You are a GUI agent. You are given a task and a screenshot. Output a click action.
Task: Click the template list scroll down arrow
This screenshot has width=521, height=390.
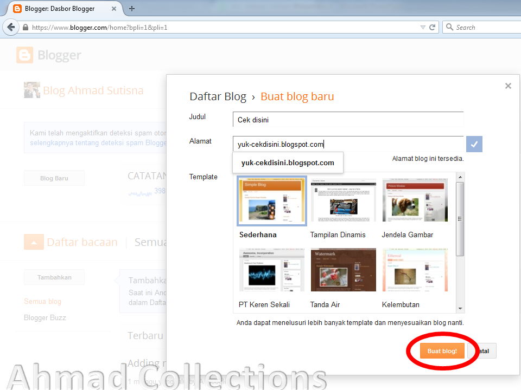click(x=460, y=308)
